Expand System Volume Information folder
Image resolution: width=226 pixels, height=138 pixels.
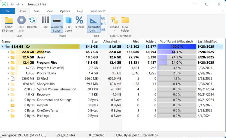point(8,89)
